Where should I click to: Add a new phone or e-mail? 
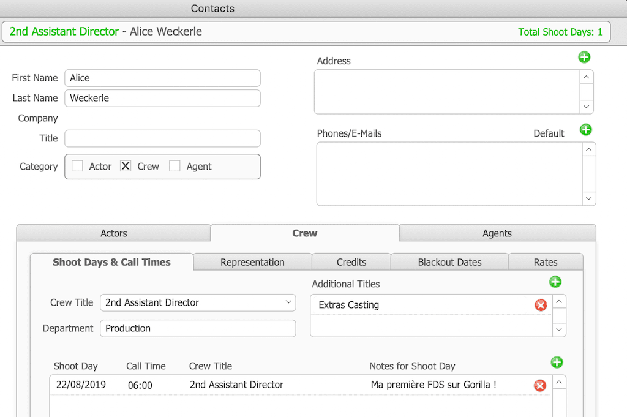click(586, 130)
